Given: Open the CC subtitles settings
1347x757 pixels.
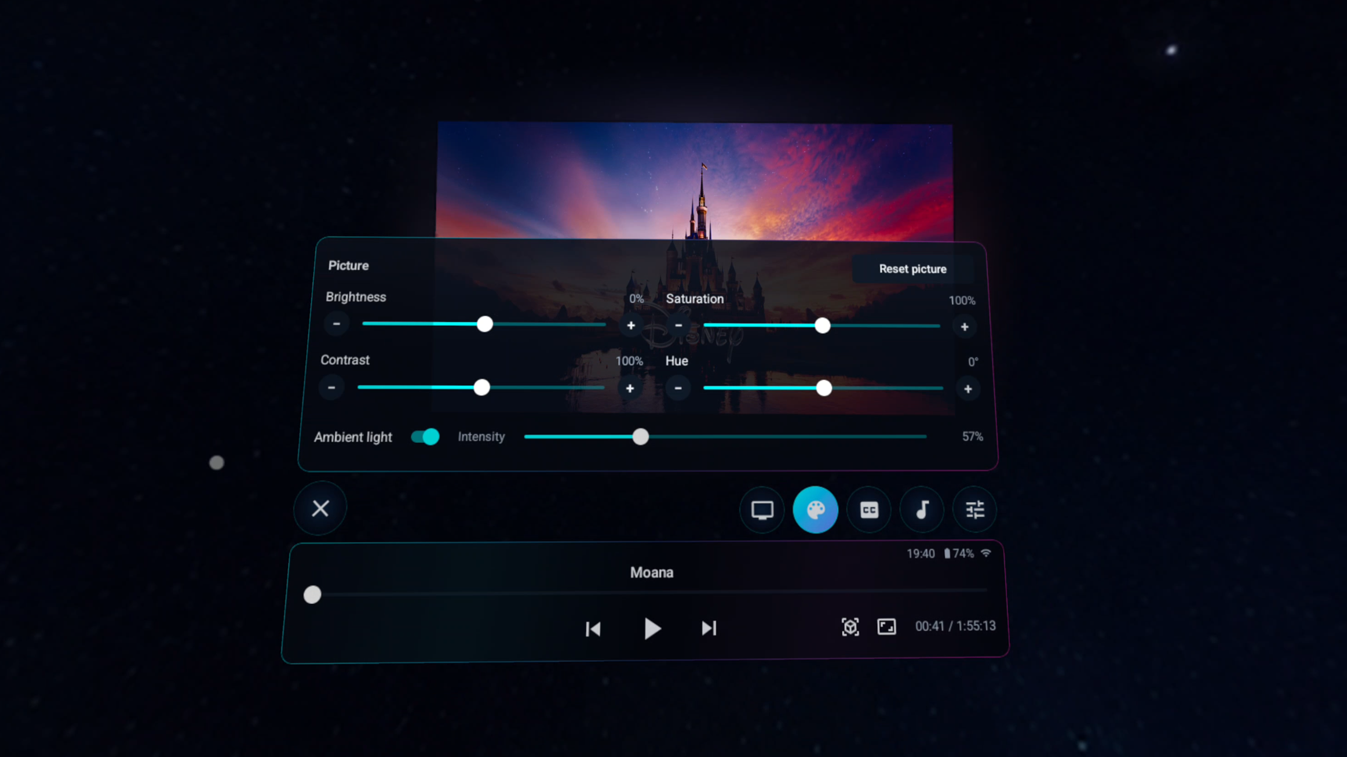Looking at the screenshot, I should click(x=869, y=509).
